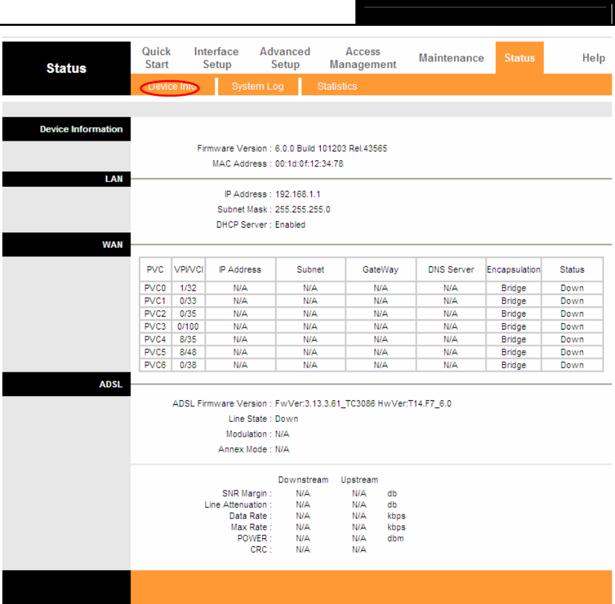Select the Status menu tab

pyautogui.click(x=519, y=58)
